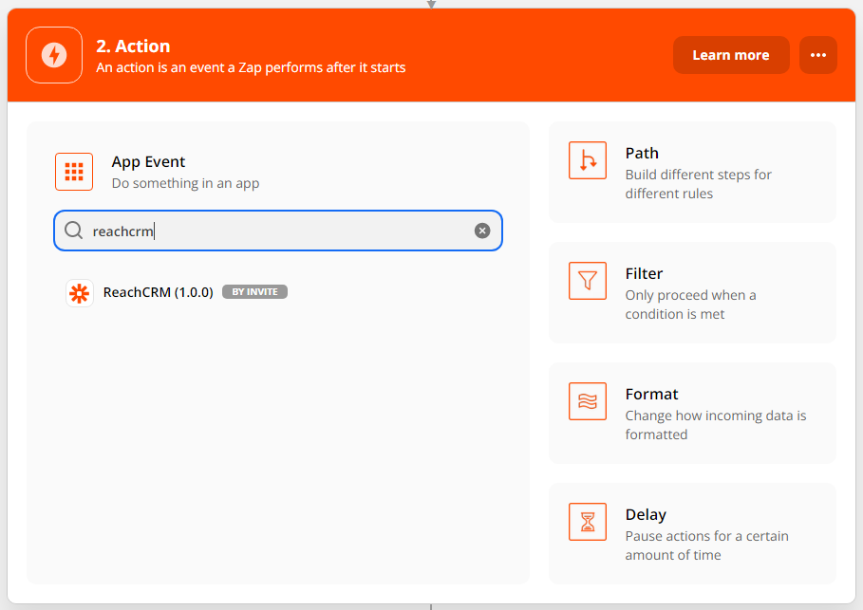Click the magnifier icon in search box
The width and height of the screenshot is (863, 610).
(74, 231)
